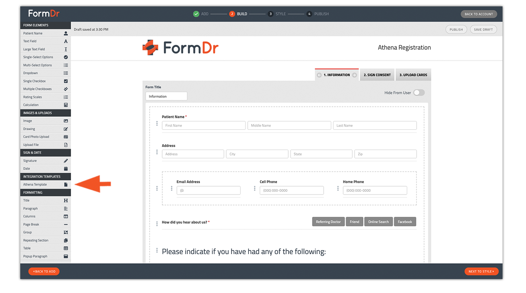Select the Online Search option button

[x=378, y=222]
